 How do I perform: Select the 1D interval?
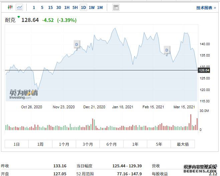83,7
